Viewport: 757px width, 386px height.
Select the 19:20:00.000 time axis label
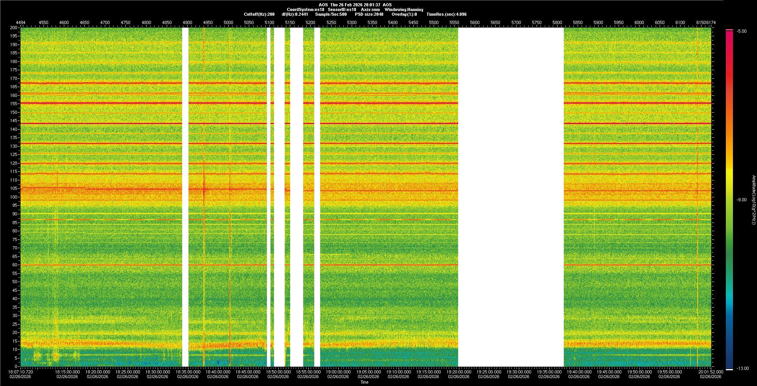coord(459,372)
